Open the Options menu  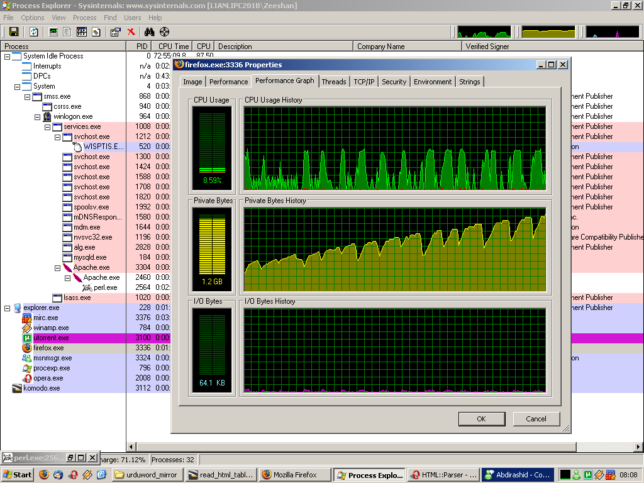33,18
